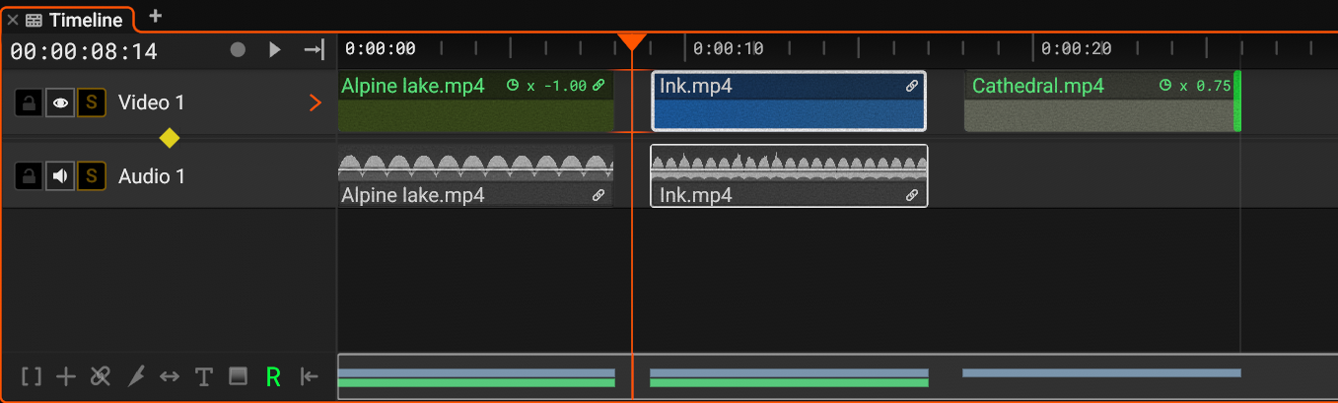Click speed clock icon on Cathedral.mp4 clip
This screenshot has height=403, width=1338.
click(1166, 86)
